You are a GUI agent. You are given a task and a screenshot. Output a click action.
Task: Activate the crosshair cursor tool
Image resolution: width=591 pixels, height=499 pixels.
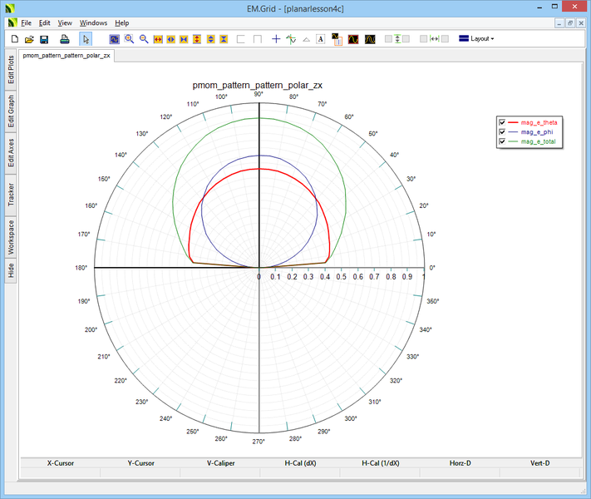[x=276, y=39]
